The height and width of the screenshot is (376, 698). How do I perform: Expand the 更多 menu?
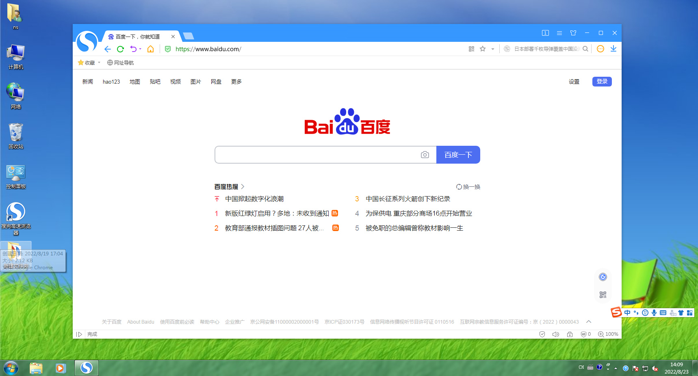[236, 82]
